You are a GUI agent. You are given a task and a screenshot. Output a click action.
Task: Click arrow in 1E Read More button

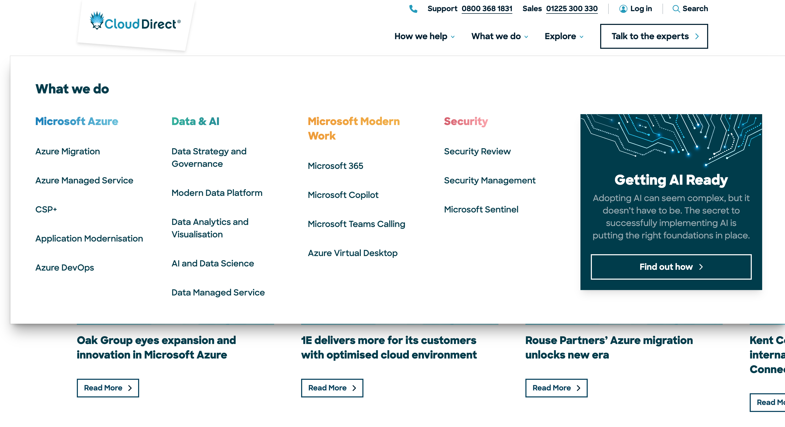click(354, 388)
